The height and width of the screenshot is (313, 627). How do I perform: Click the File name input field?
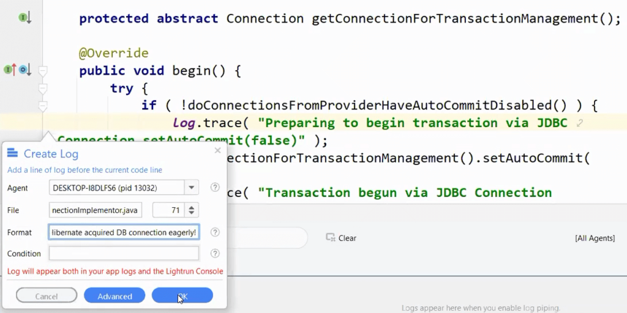coord(95,210)
